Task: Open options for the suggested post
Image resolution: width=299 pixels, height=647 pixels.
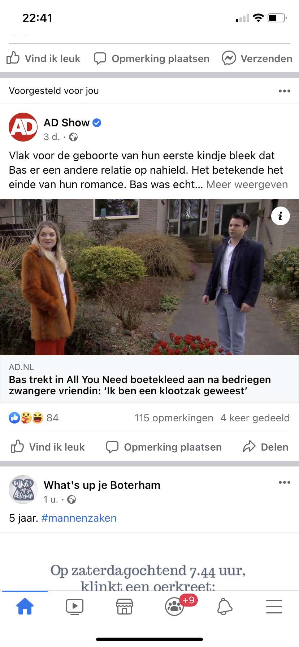Action: coord(285,91)
